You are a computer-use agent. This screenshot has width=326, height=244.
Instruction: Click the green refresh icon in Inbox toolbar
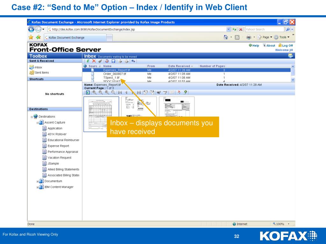(88, 61)
